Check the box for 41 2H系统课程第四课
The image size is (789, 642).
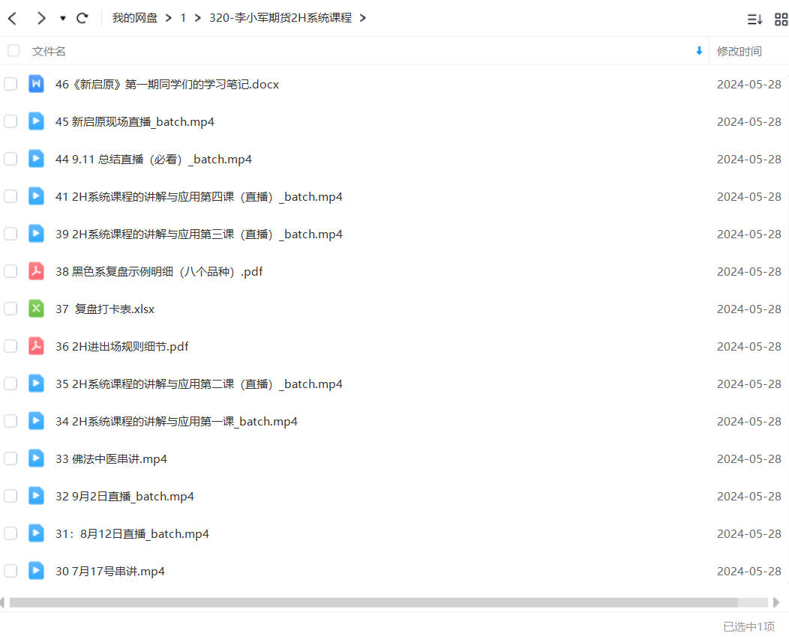tap(10, 196)
